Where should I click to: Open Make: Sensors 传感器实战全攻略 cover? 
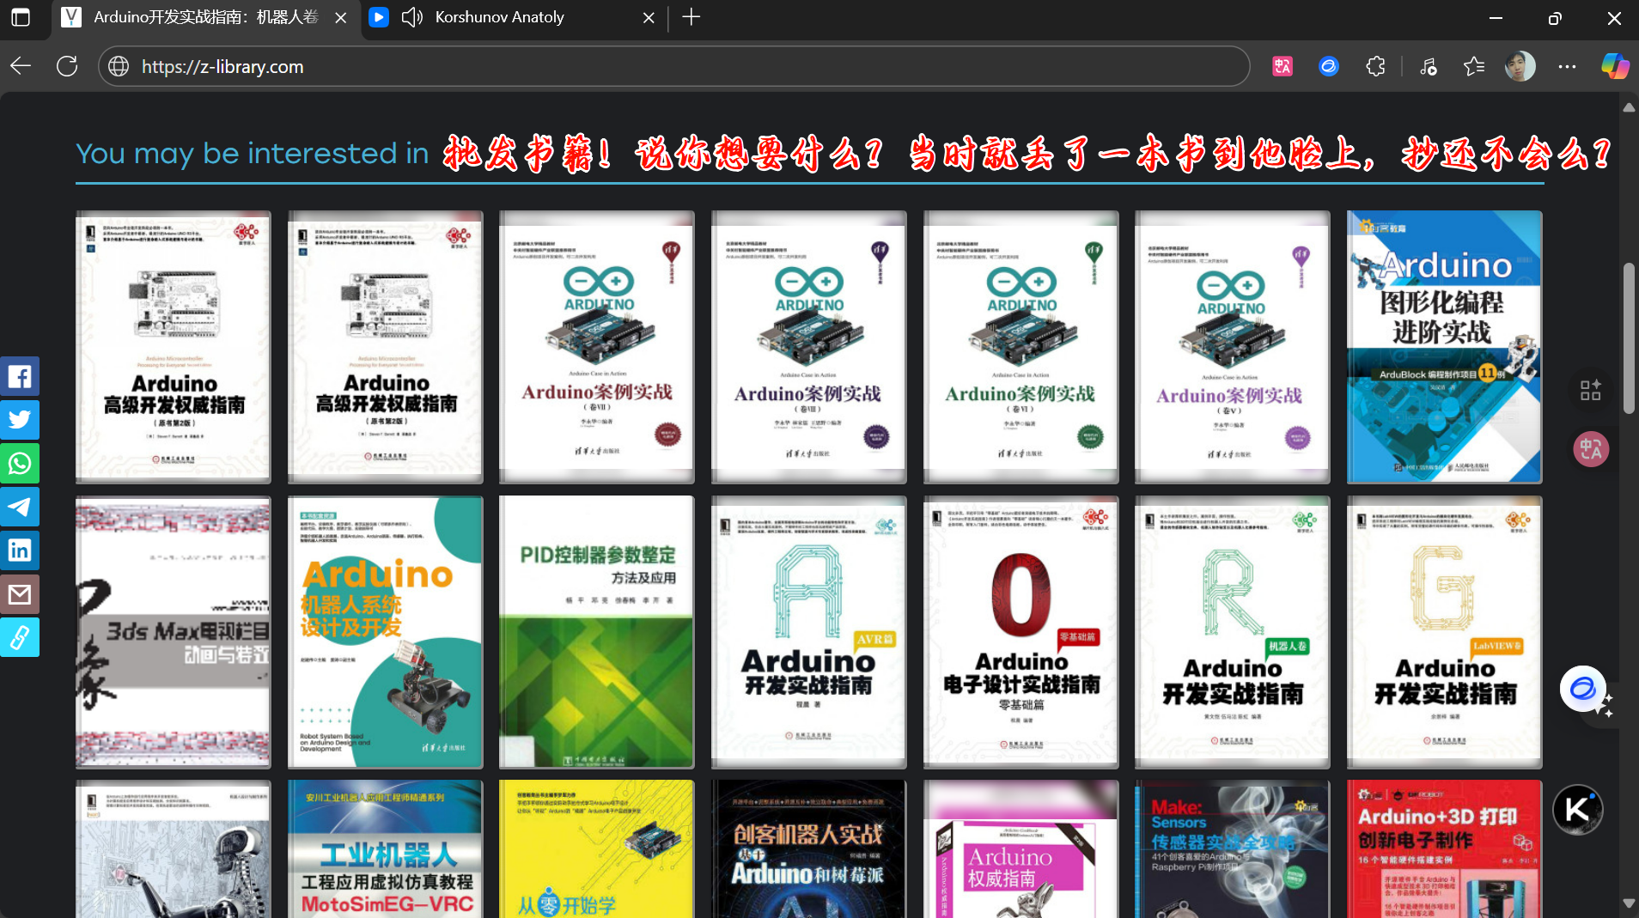coord(1233,848)
